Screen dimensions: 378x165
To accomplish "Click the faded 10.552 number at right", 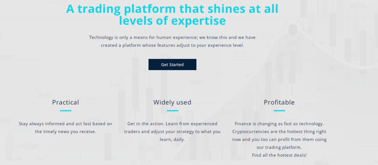I will click(325, 89).
